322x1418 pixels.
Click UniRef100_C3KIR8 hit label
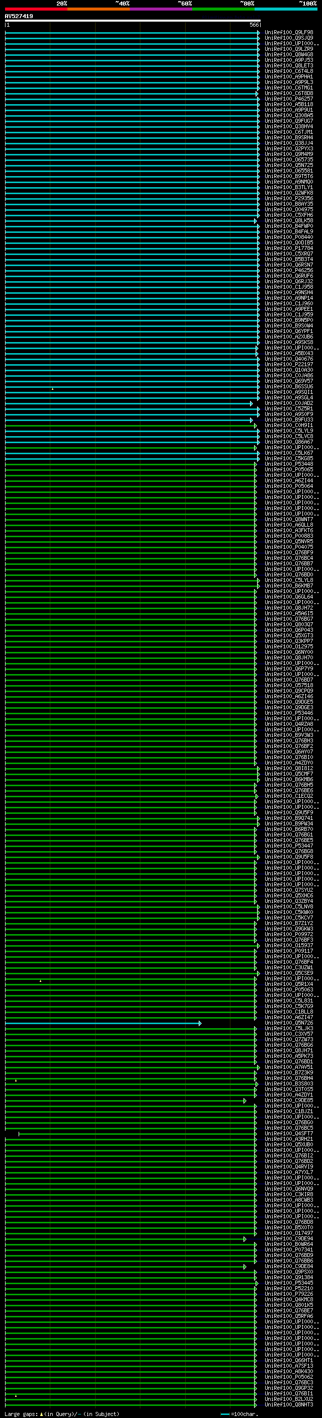pos(289,1195)
